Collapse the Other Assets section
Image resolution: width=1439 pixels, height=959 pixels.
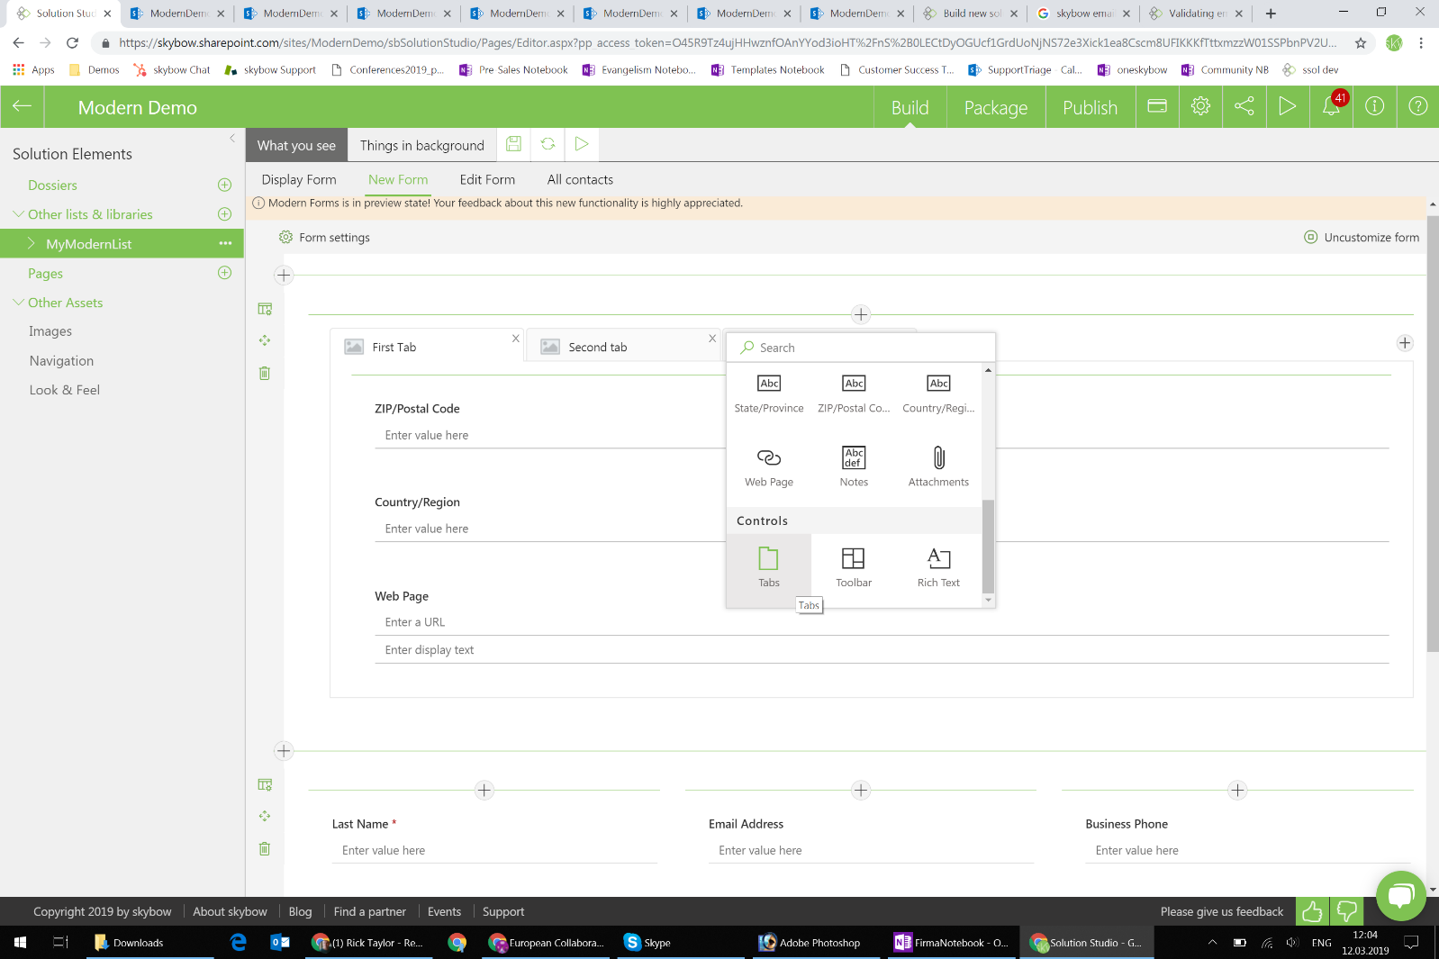tap(18, 303)
